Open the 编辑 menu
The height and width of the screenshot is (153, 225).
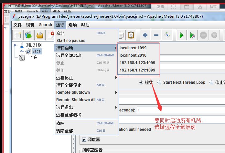tap(30, 25)
